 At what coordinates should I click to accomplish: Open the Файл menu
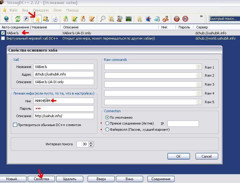point(13,10)
